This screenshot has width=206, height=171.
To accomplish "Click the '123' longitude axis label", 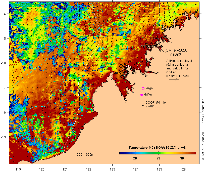I will tap(112, 169).
